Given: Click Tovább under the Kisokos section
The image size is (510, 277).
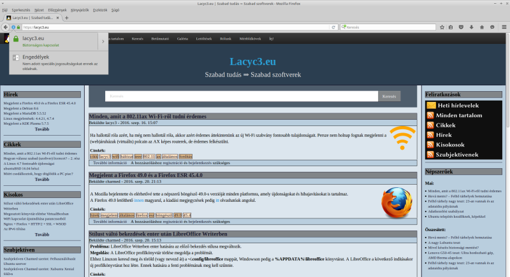Looking at the screenshot, I should [42, 234].
